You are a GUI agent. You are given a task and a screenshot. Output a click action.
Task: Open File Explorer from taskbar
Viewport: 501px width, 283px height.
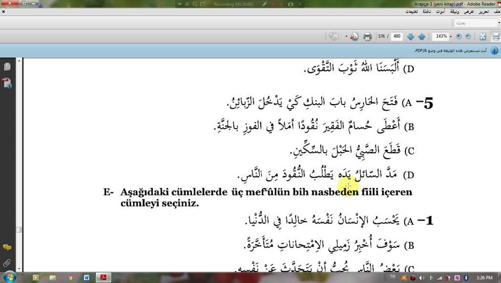click(52, 277)
